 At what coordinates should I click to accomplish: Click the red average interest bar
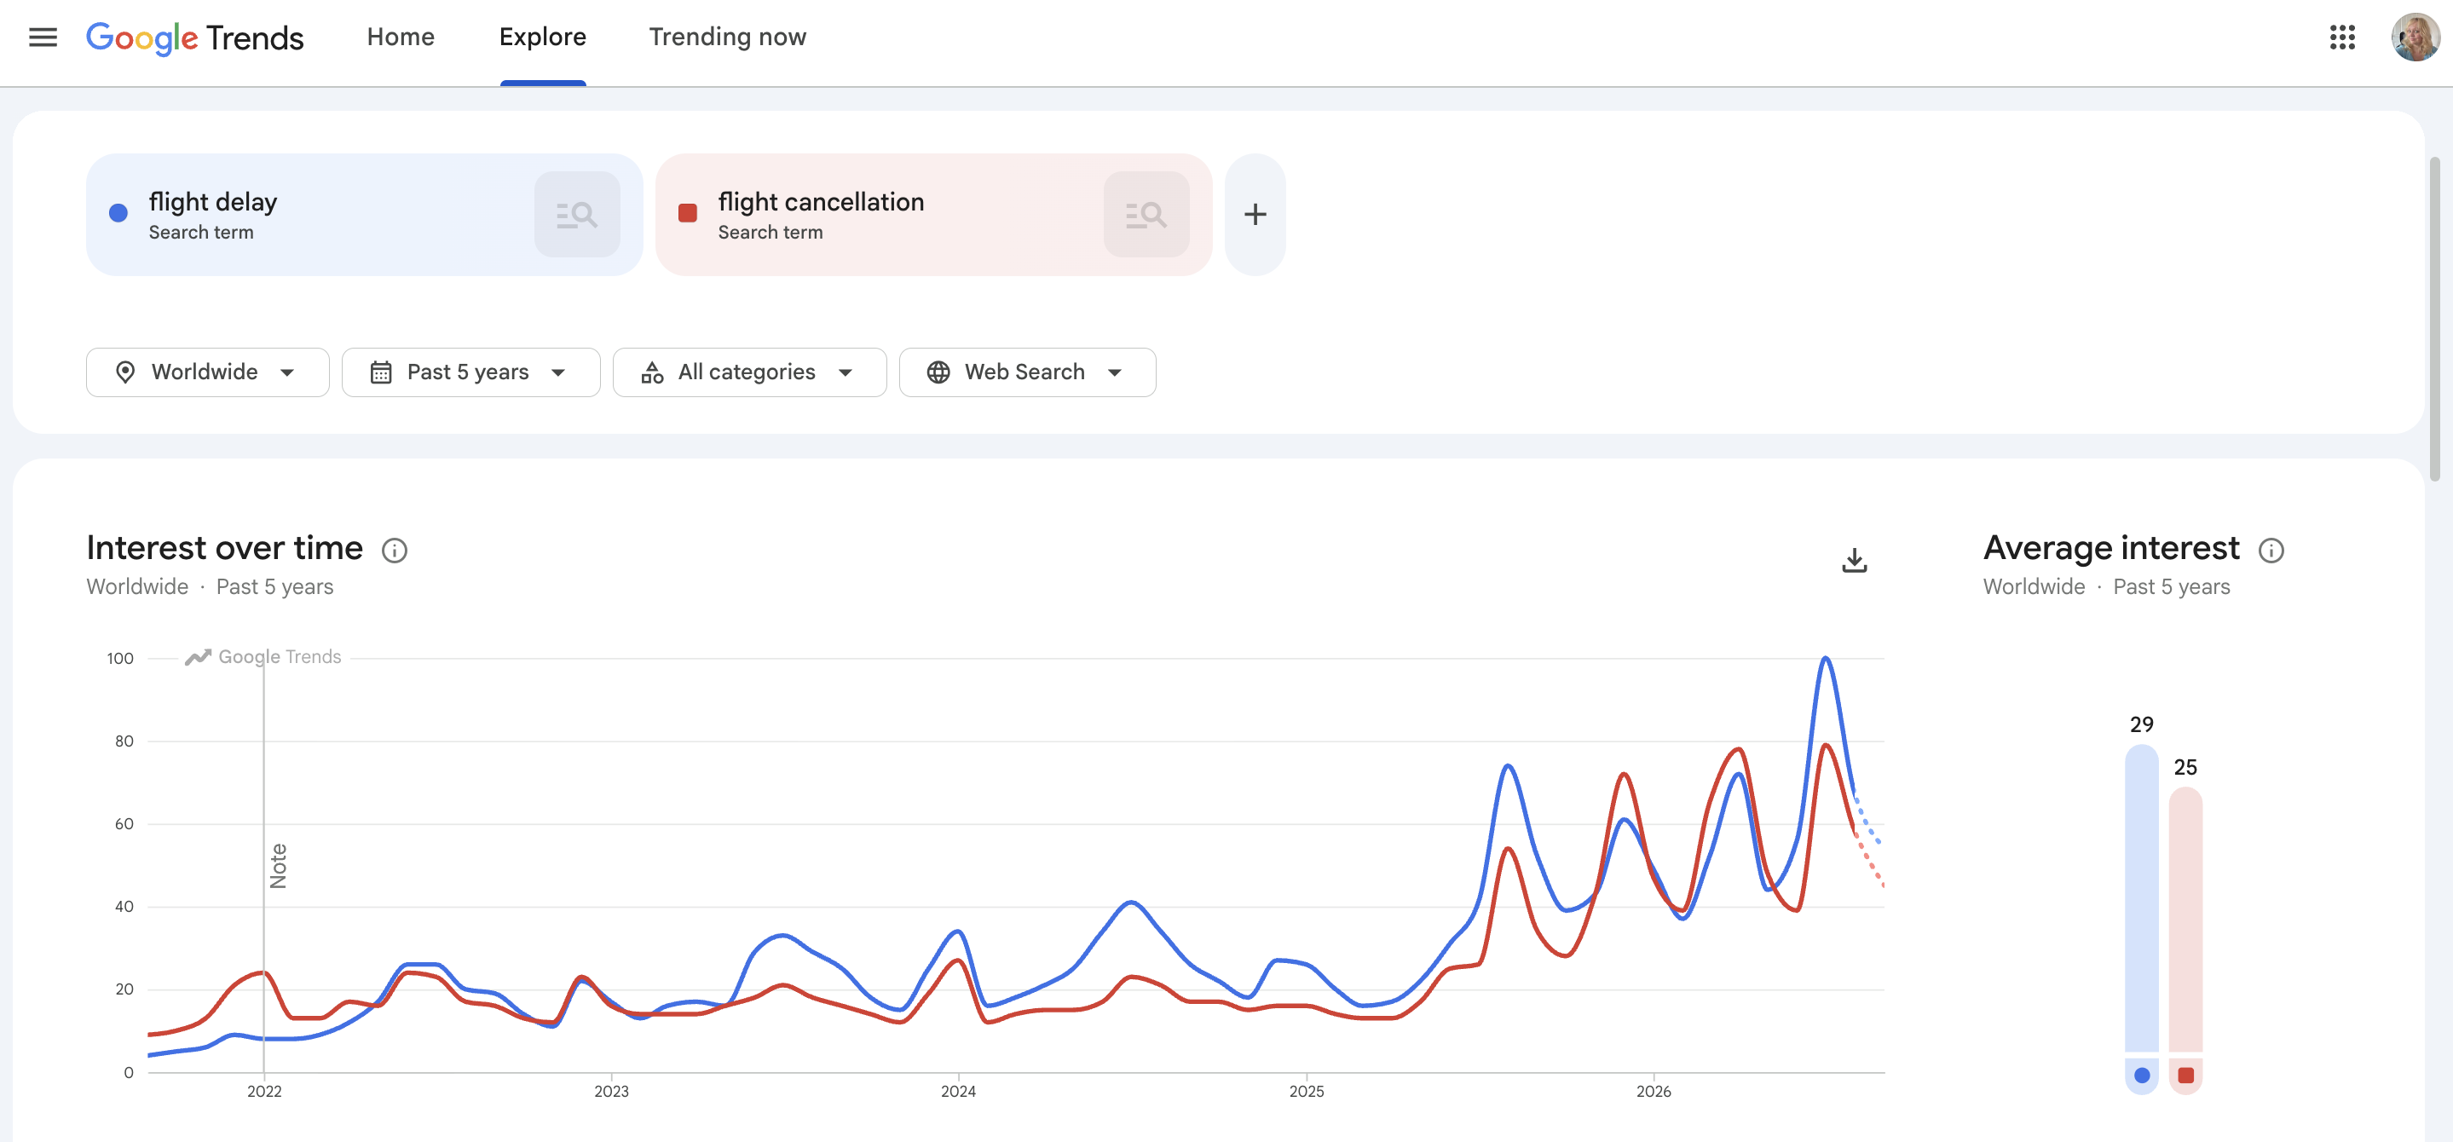[x=2185, y=919]
